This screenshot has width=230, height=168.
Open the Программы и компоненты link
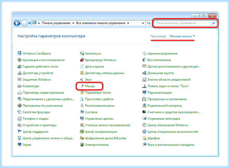pyautogui.click(x=167, y=99)
